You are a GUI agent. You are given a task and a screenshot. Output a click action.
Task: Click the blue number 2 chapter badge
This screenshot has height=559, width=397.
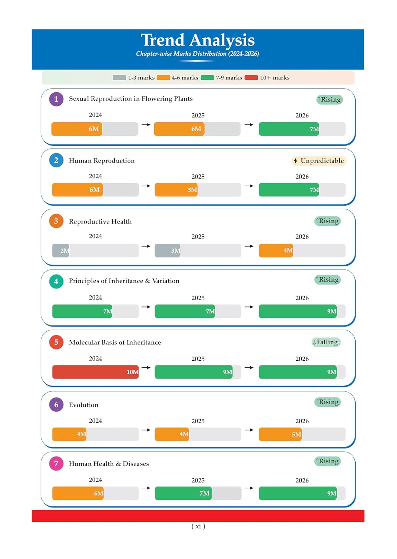click(56, 160)
